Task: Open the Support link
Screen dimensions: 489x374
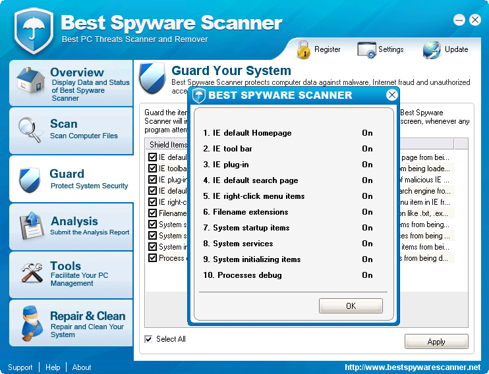Action: click(x=20, y=367)
